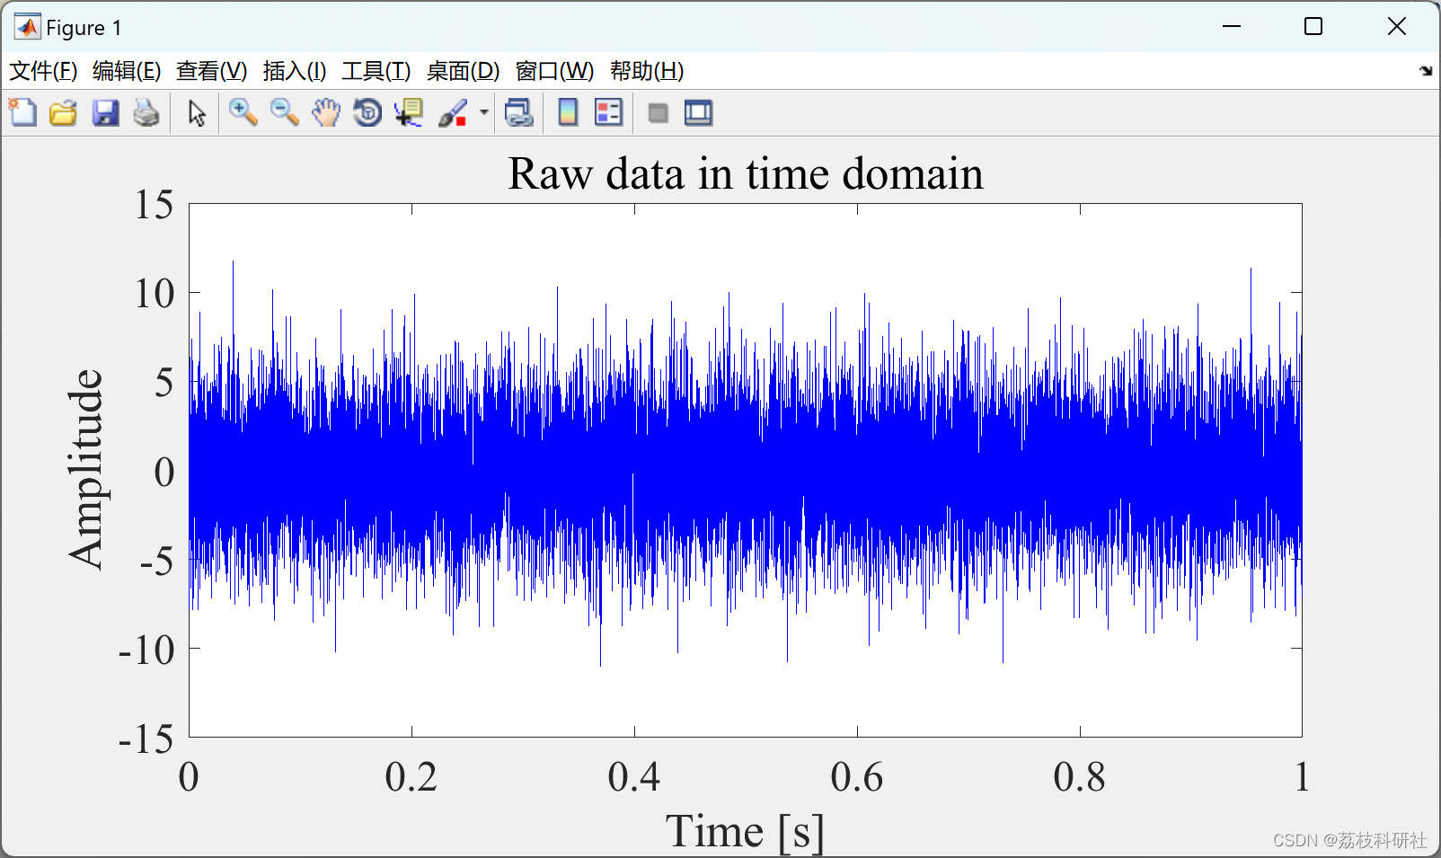The width and height of the screenshot is (1441, 858).
Task: Expand the brush color dropdown arrow
Action: tap(483, 113)
